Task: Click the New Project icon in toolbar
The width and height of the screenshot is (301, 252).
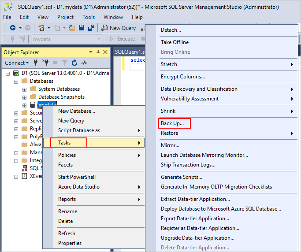Action: [41, 28]
